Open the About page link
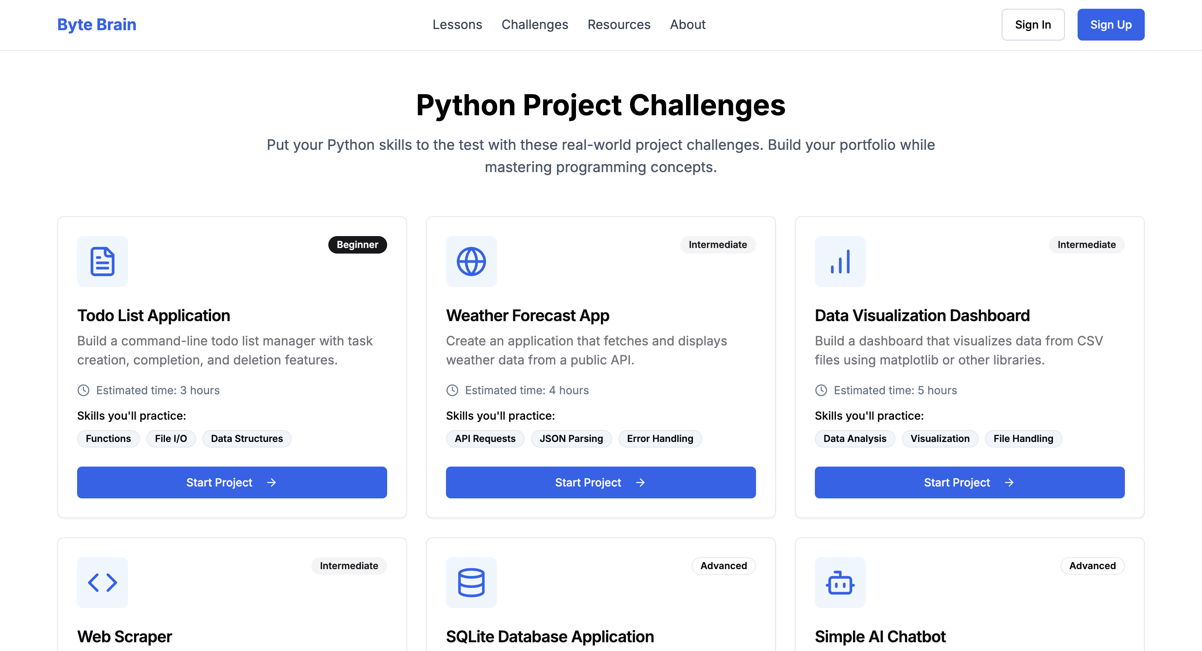This screenshot has width=1202, height=651. [687, 25]
